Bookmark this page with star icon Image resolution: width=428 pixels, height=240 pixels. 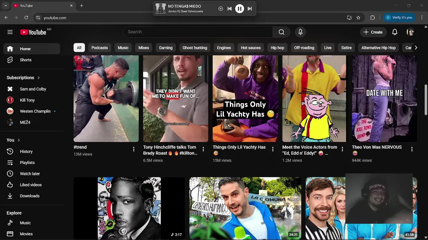pyautogui.click(x=358, y=18)
